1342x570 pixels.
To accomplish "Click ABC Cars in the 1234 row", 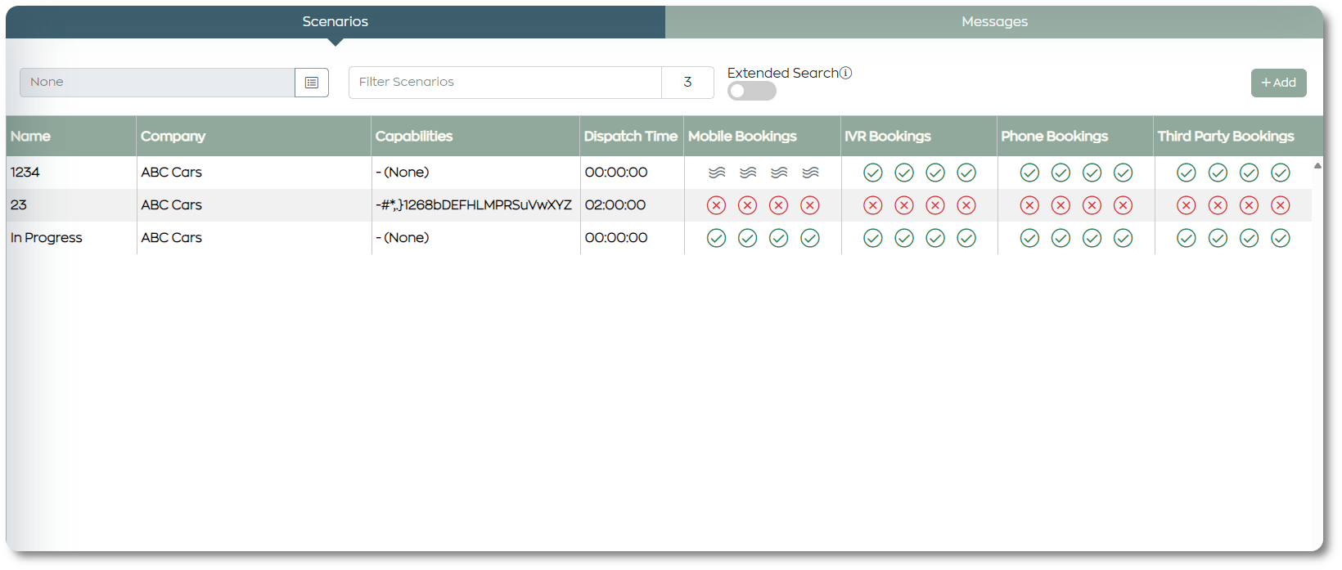I will (x=172, y=173).
